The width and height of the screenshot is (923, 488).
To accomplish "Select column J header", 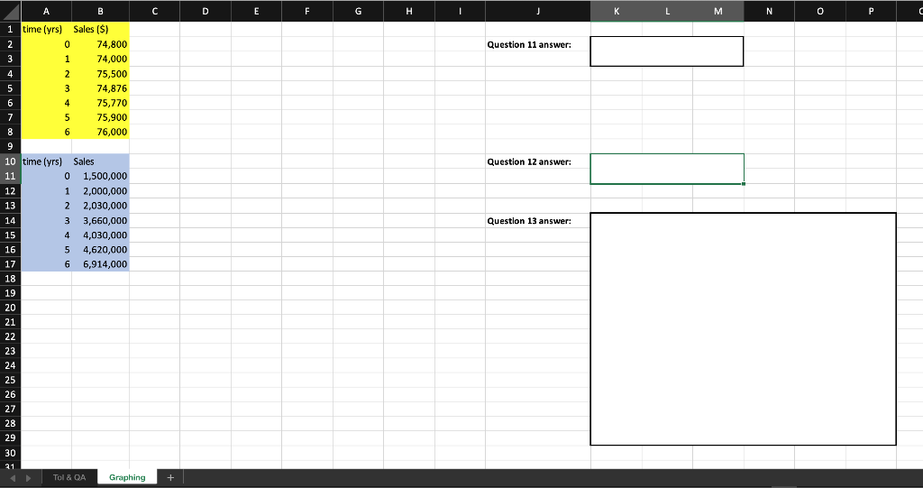I will tap(538, 11).
